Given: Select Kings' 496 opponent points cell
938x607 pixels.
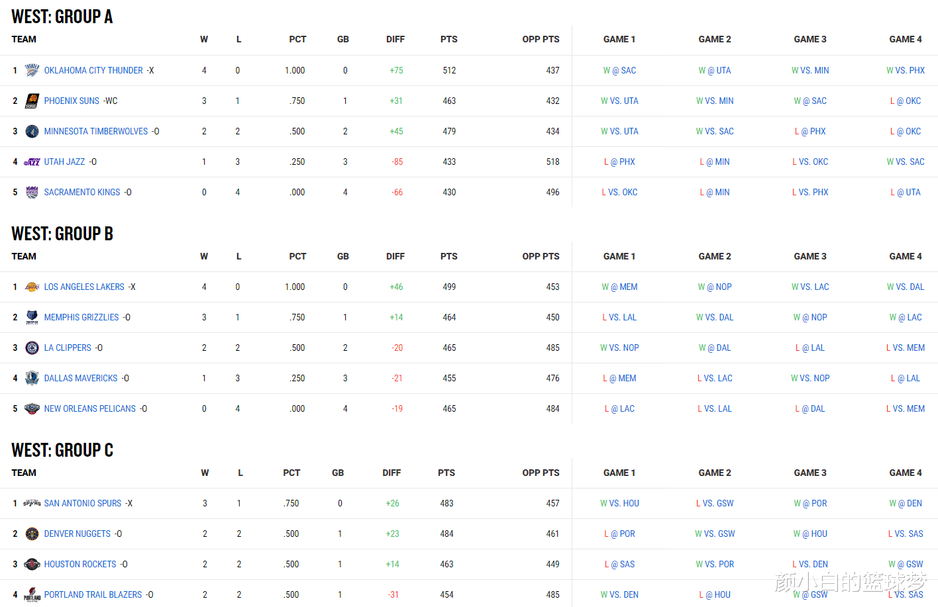Looking at the screenshot, I should tap(552, 192).
